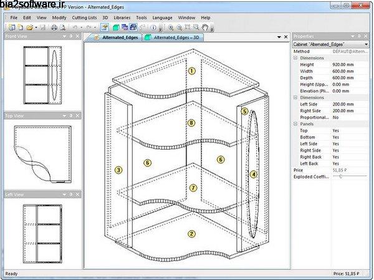The height and width of the screenshot is (280, 374).
Task: Select the pan hand tool
Action: tap(205, 27)
